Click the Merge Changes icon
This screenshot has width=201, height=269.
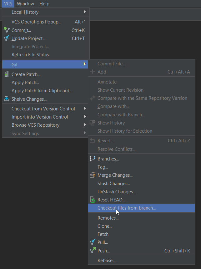(x=93, y=175)
